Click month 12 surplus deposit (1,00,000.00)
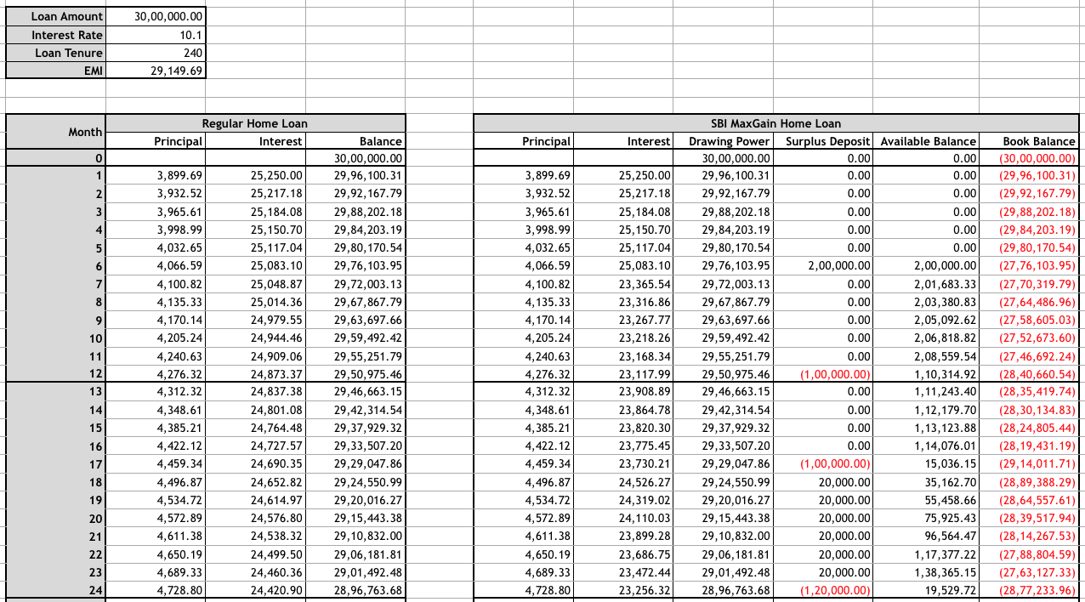This screenshot has width=1085, height=602. point(823,373)
